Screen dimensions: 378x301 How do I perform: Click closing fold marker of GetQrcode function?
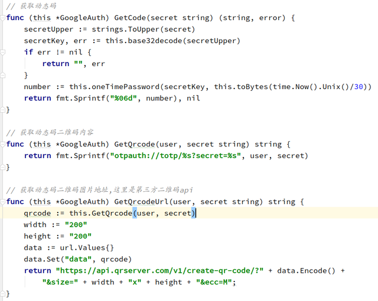point(3,167)
